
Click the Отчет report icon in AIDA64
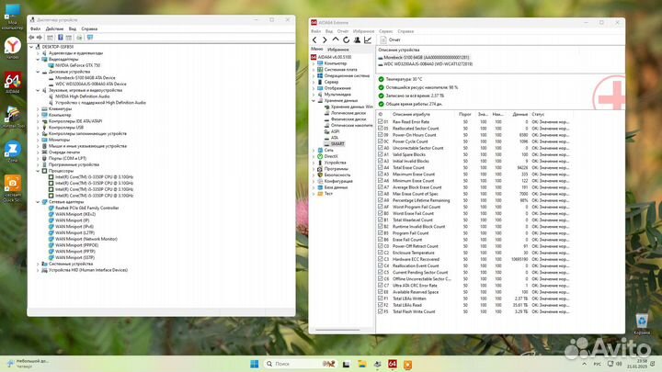[x=383, y=39]
